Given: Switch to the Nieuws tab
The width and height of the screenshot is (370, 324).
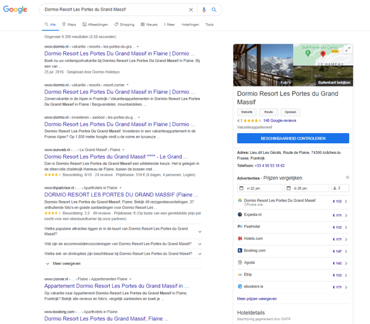Looking at the screenshot, I should pos(149,24).
